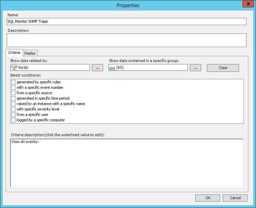This screenshot has width=256, height=208.
Task: Select the Criteria tab
Action: 14,53
